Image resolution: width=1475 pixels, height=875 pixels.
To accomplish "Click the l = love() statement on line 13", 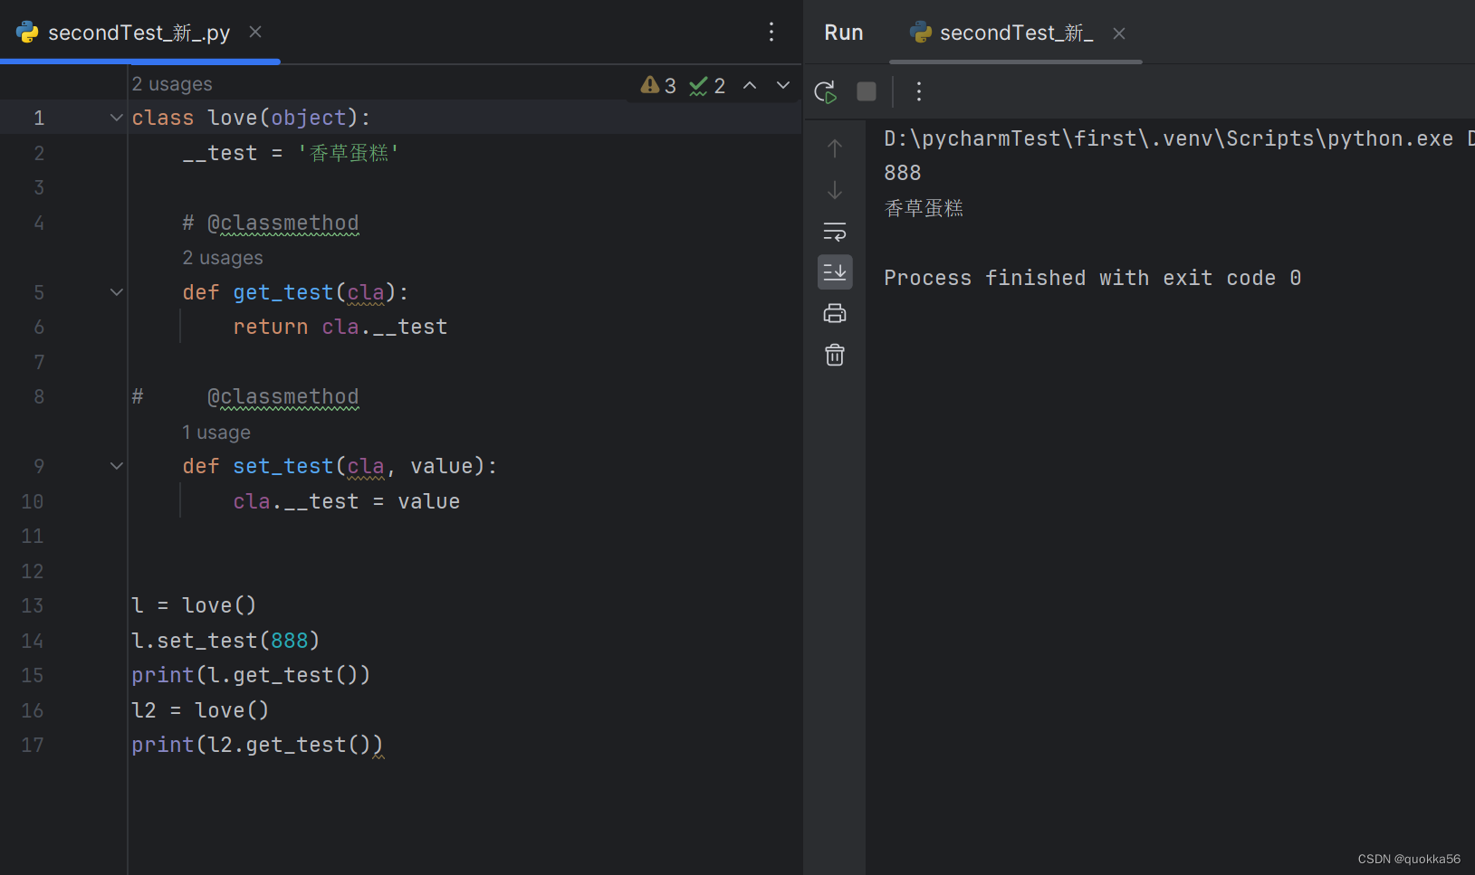I will 194,605.
